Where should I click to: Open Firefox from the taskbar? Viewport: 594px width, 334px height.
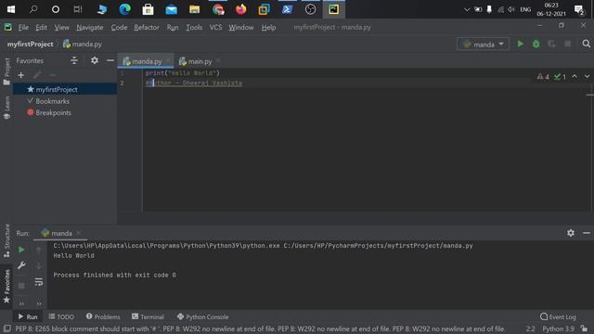[x=240, y=9]
